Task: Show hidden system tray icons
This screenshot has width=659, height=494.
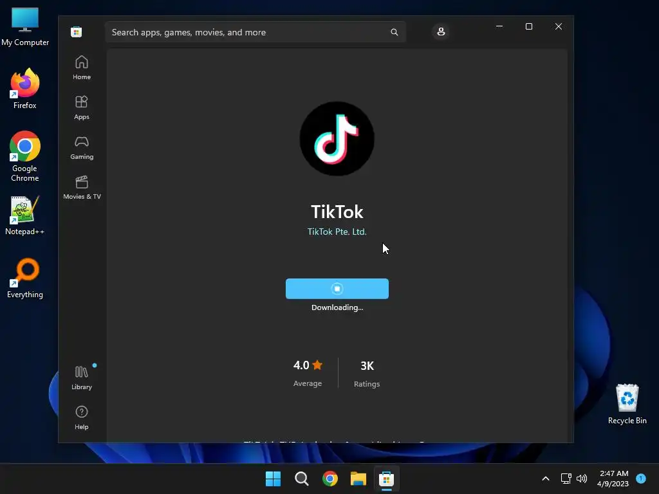Action: (x=546, y=479)
